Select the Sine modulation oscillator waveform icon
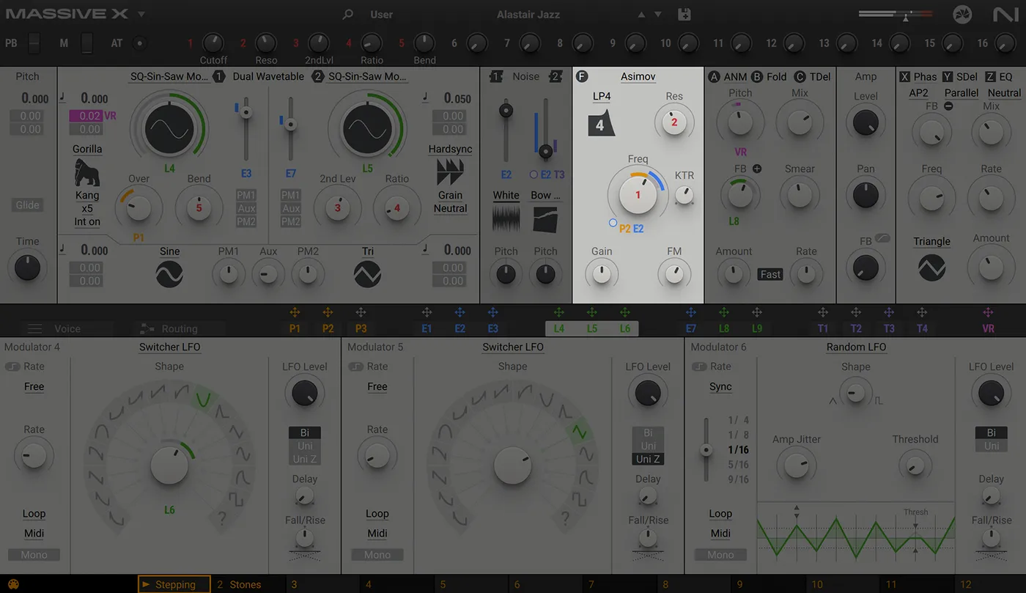The height and width of the screenshot is (593, 1026). (x=169, y=274)
